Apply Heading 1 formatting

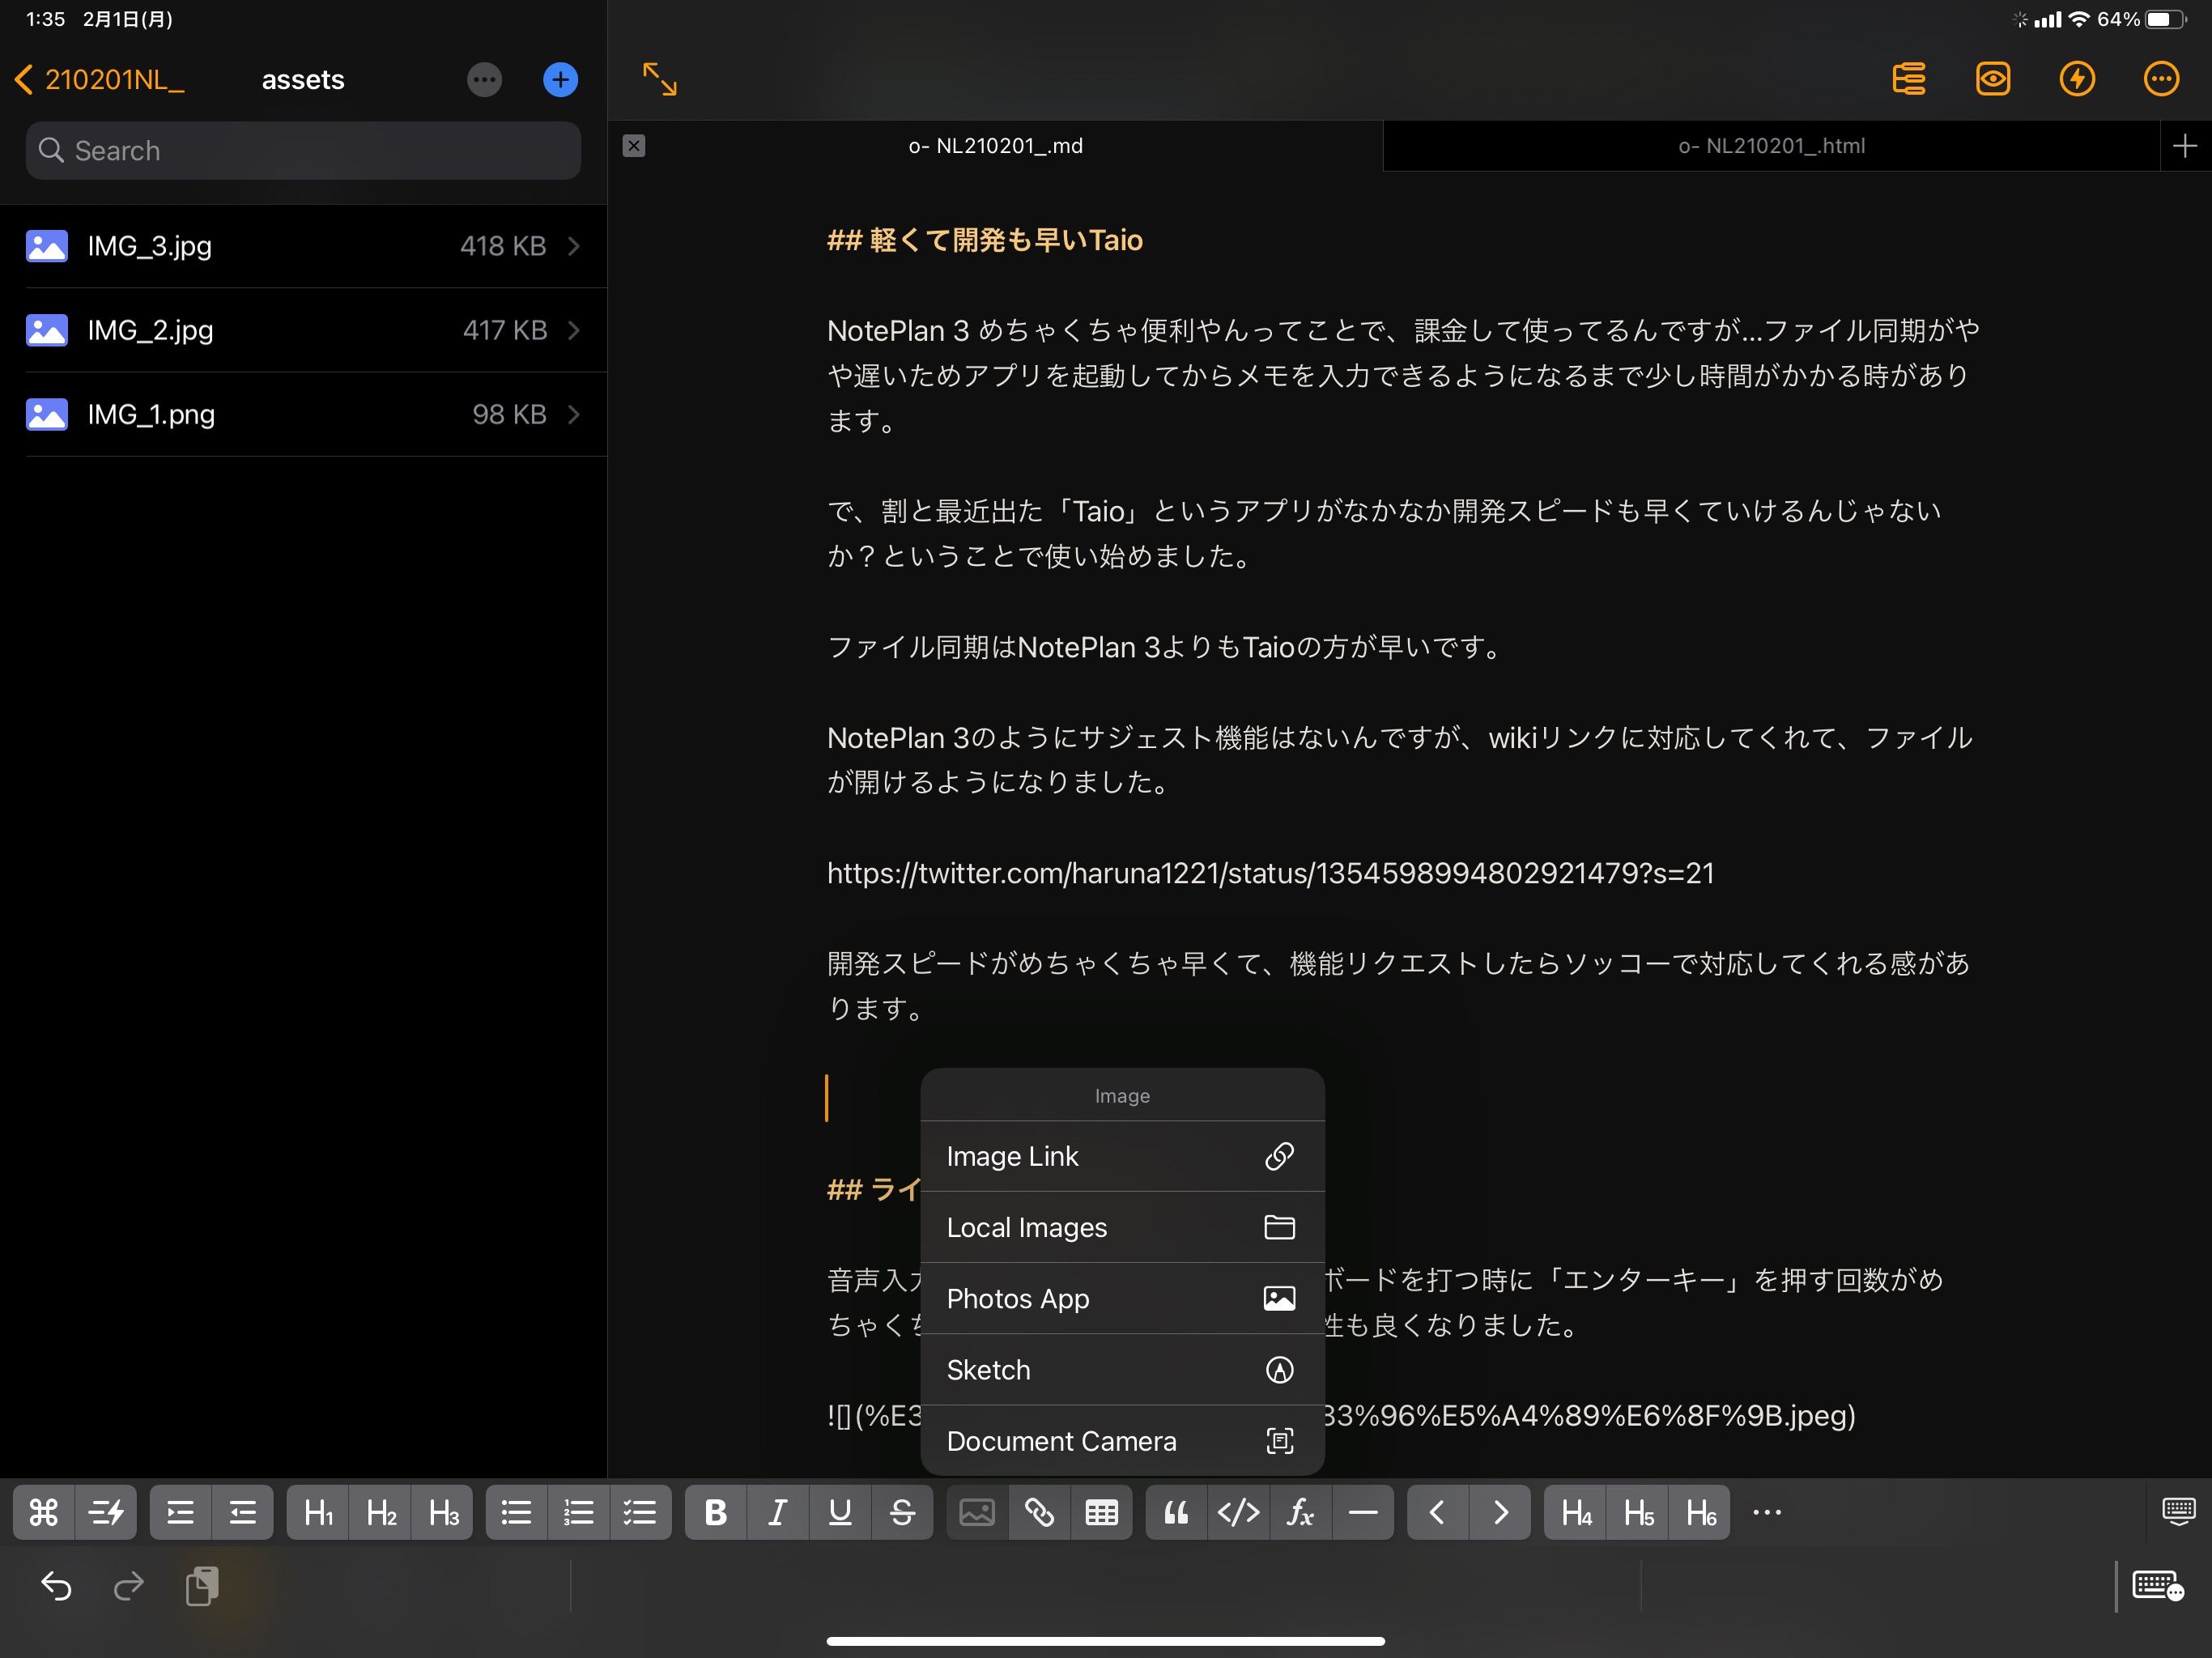[318, 1512]
